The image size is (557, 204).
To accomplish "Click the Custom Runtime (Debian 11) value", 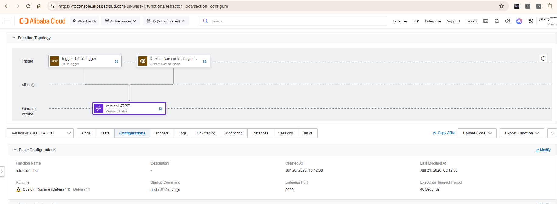I will pyautogui.click(x=47, y=189).
